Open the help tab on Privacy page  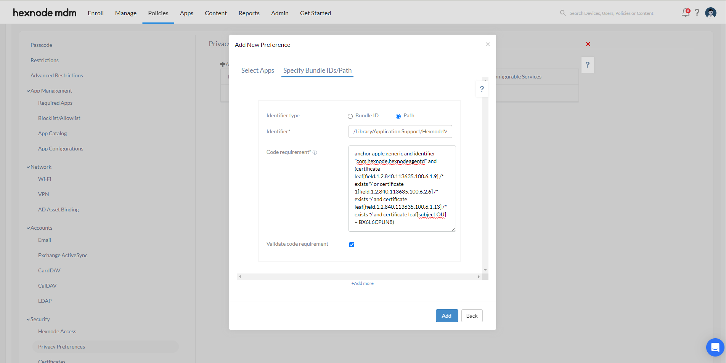tap(588, 65)
